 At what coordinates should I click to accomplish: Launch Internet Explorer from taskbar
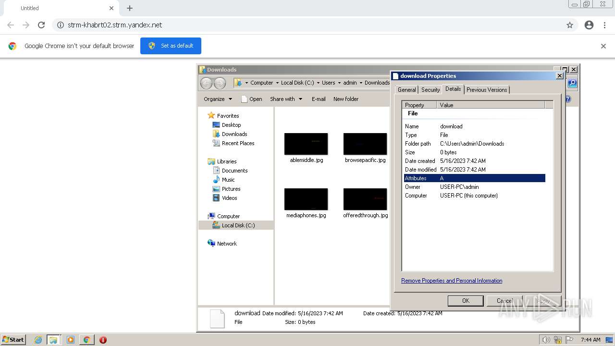(38, 340)
